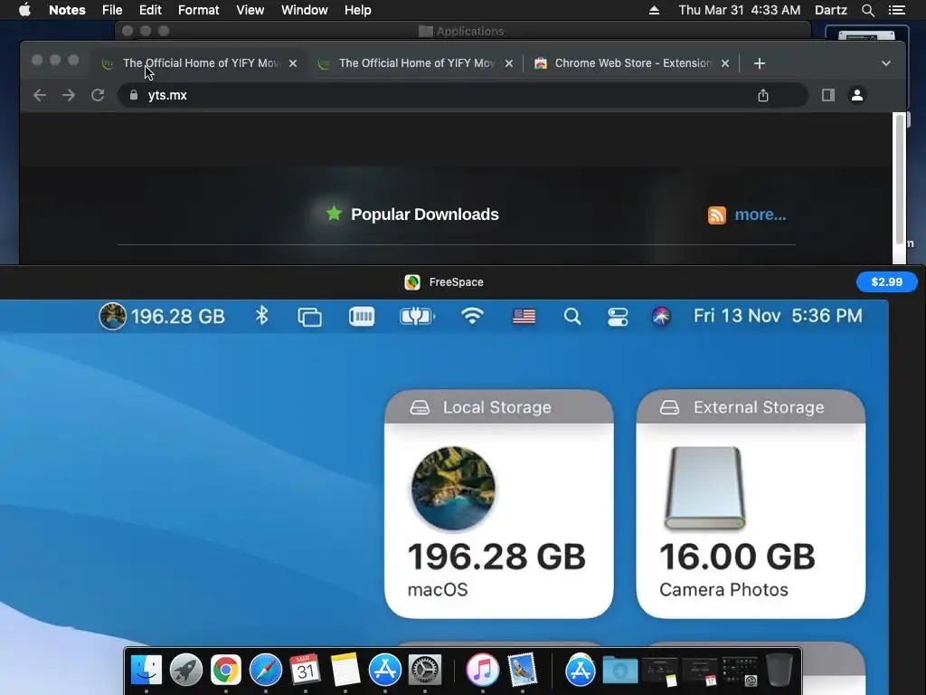Viewport: 926px width, 695px height.
Task: Reload the yts.mx page
Action: tap(98, 95)
